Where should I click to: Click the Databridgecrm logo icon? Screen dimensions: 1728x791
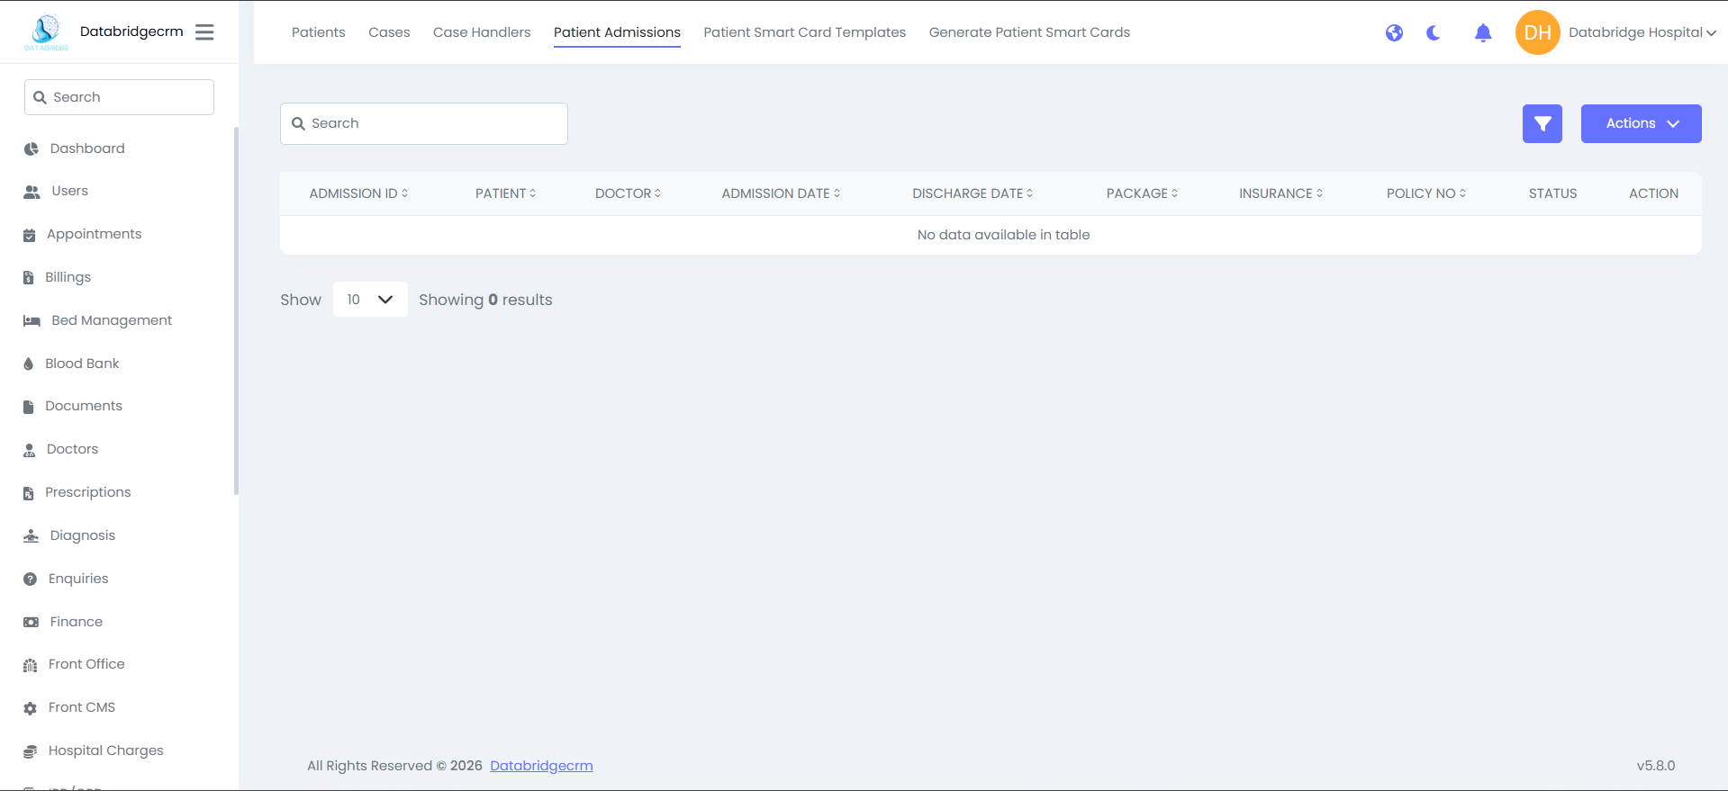coord(46,32)
